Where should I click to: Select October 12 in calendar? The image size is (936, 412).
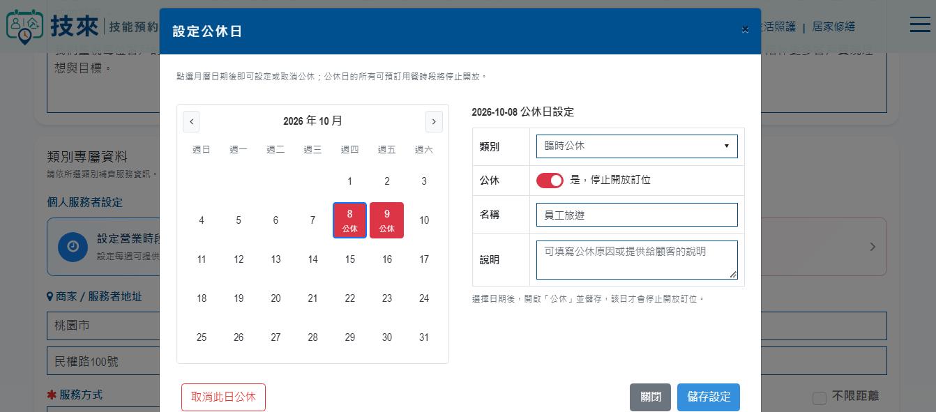point(239,259)
